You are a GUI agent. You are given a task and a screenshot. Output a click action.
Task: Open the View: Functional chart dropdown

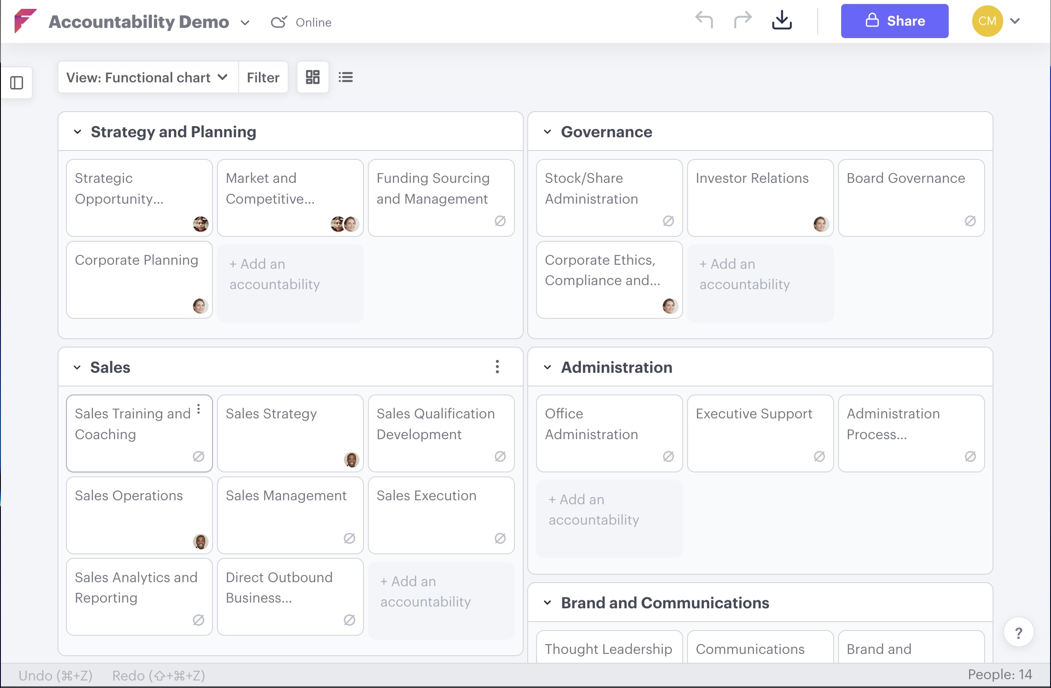[147, 77]
